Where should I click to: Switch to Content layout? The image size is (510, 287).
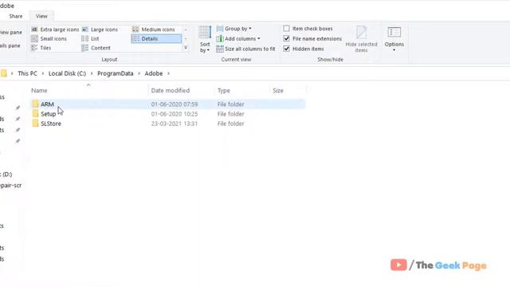coord(96,48)
